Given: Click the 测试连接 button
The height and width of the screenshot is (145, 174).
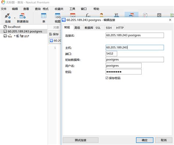Looking at the screenshot, I should (80, 140).
